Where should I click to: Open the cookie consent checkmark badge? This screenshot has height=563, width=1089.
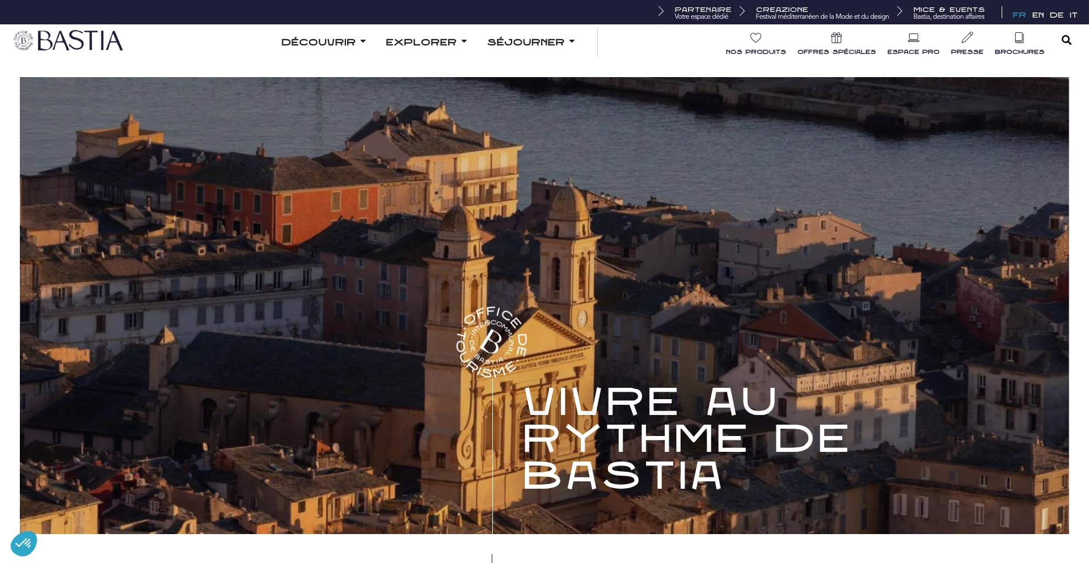click(24, 544)
